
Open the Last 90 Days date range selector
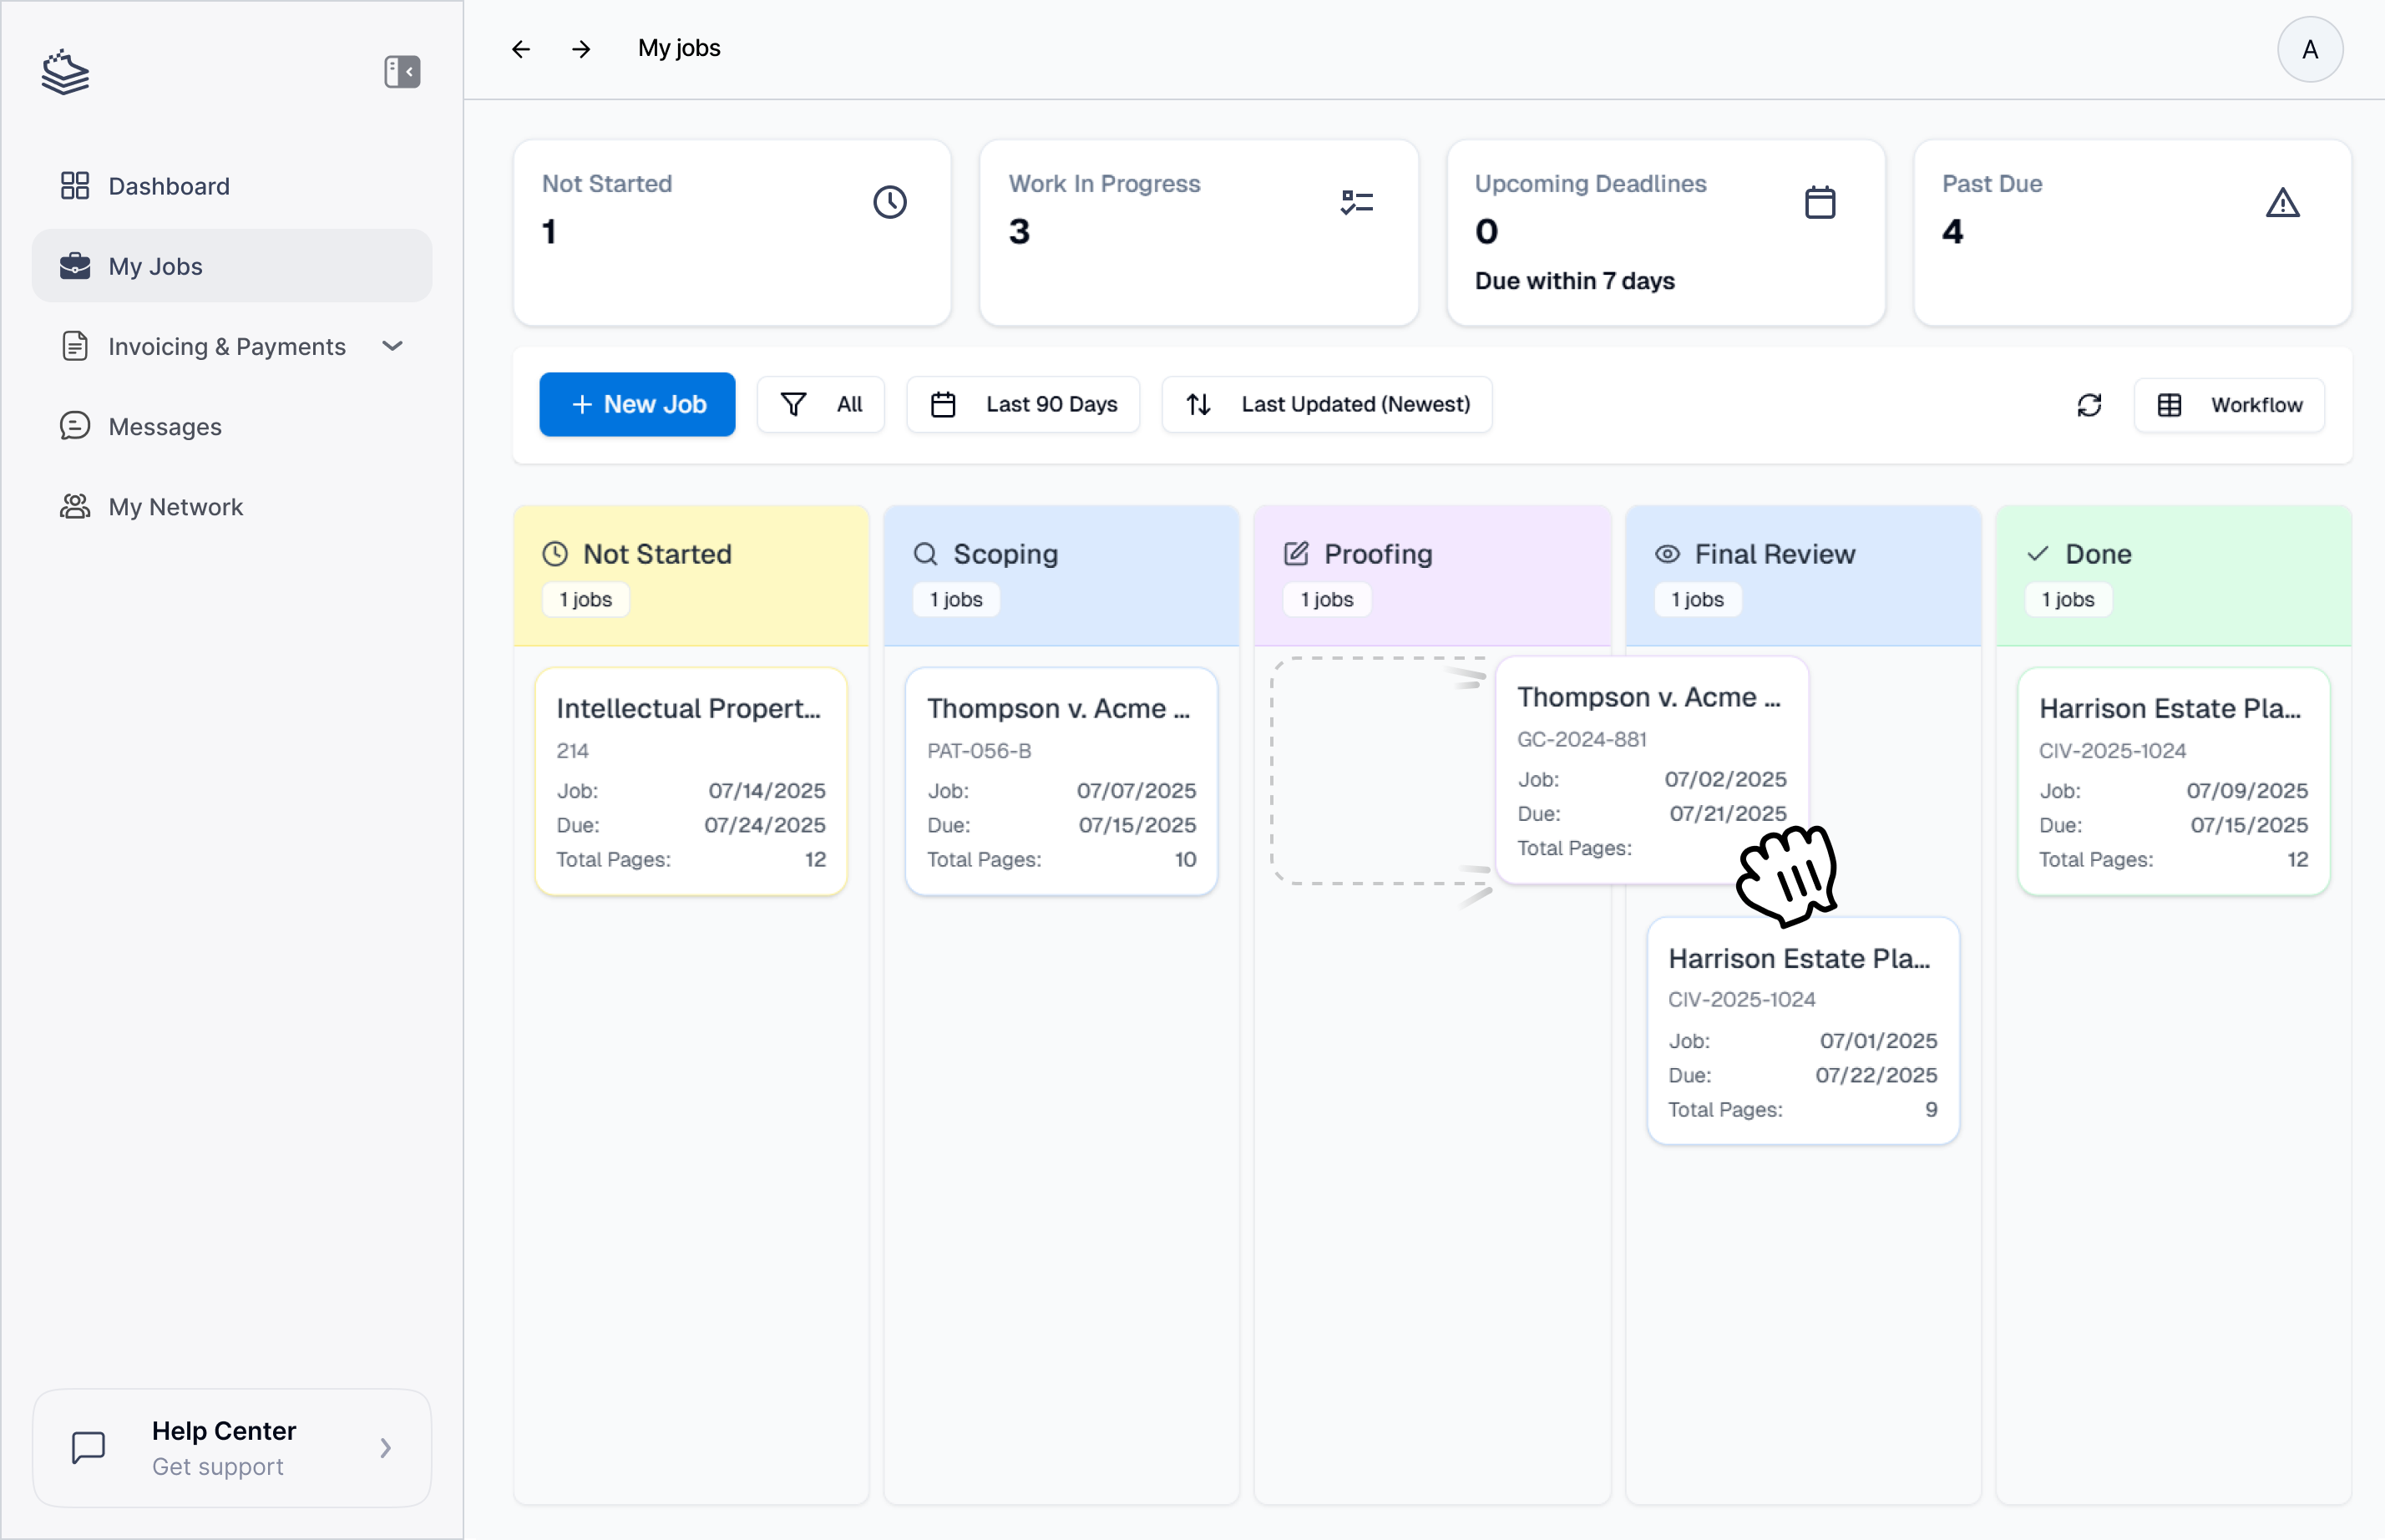(x=1023, y=404)
